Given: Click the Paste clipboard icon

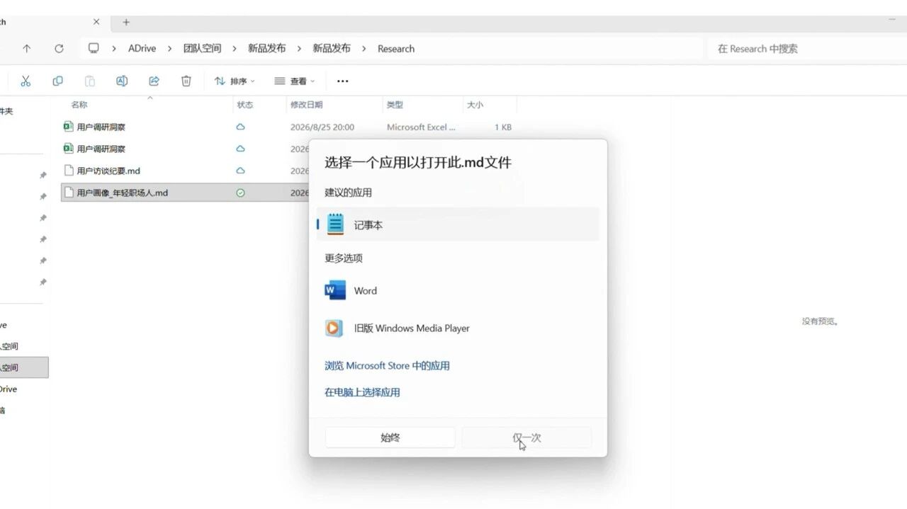Looking at the screenshot, I should 89,81.
